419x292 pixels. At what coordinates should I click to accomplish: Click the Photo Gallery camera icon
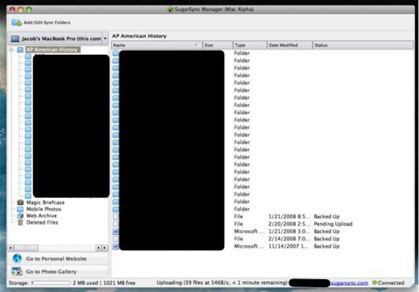[x=17, y=271]
